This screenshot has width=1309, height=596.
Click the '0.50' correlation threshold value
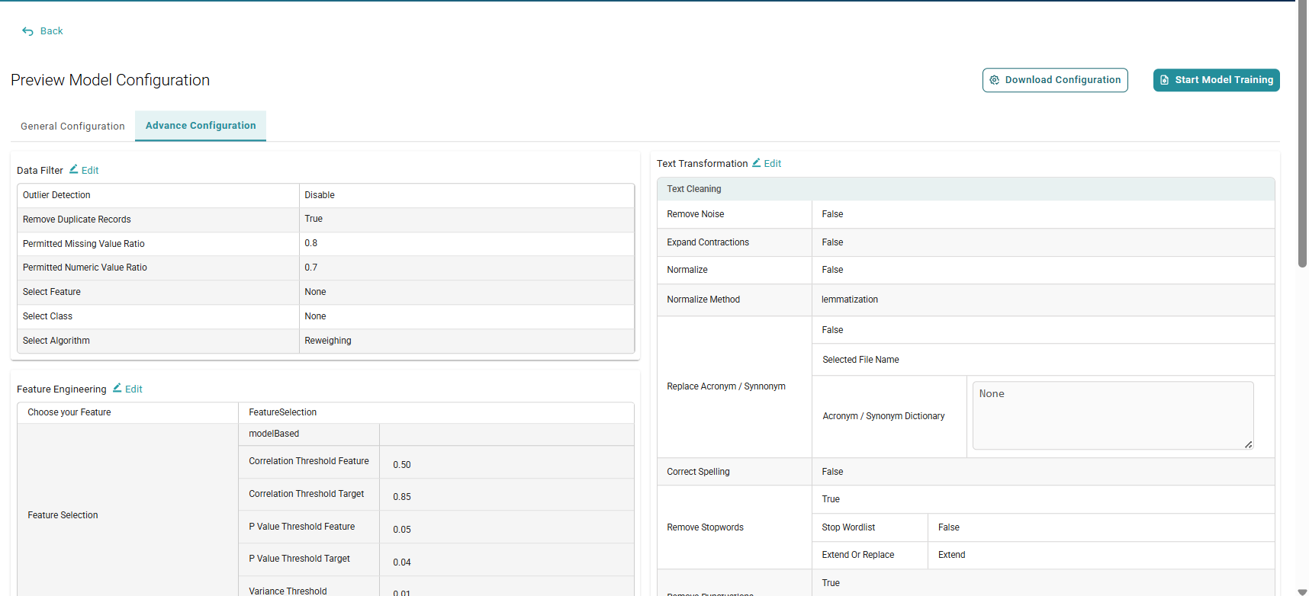(402, 465)
